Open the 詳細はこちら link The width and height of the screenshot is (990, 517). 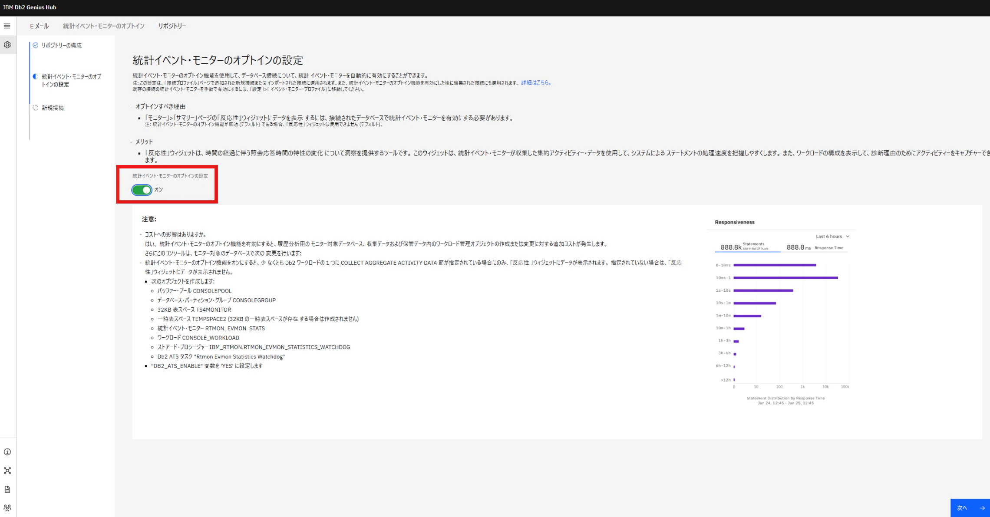(536, 82)
